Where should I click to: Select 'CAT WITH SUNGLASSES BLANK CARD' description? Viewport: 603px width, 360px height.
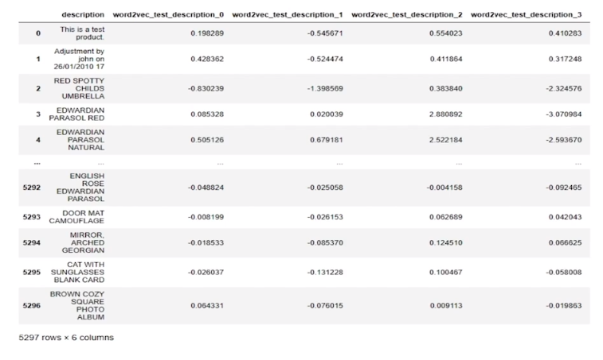77,273
